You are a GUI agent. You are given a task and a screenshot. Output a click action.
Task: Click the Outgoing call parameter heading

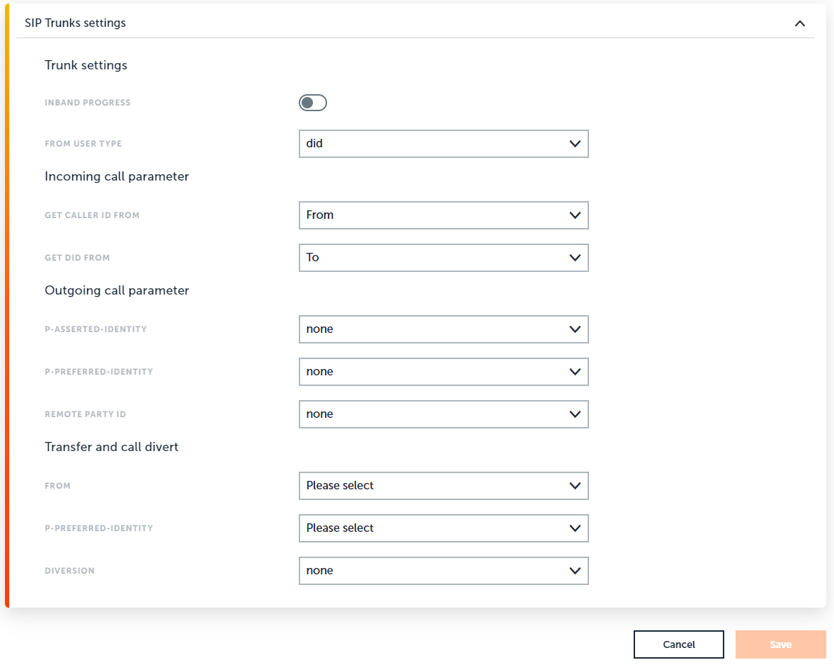117,290
